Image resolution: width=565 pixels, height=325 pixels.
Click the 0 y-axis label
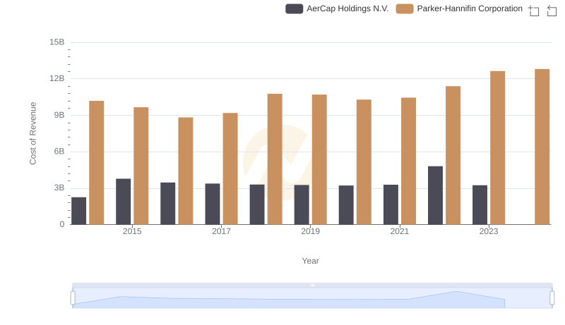tap(62, 224)
